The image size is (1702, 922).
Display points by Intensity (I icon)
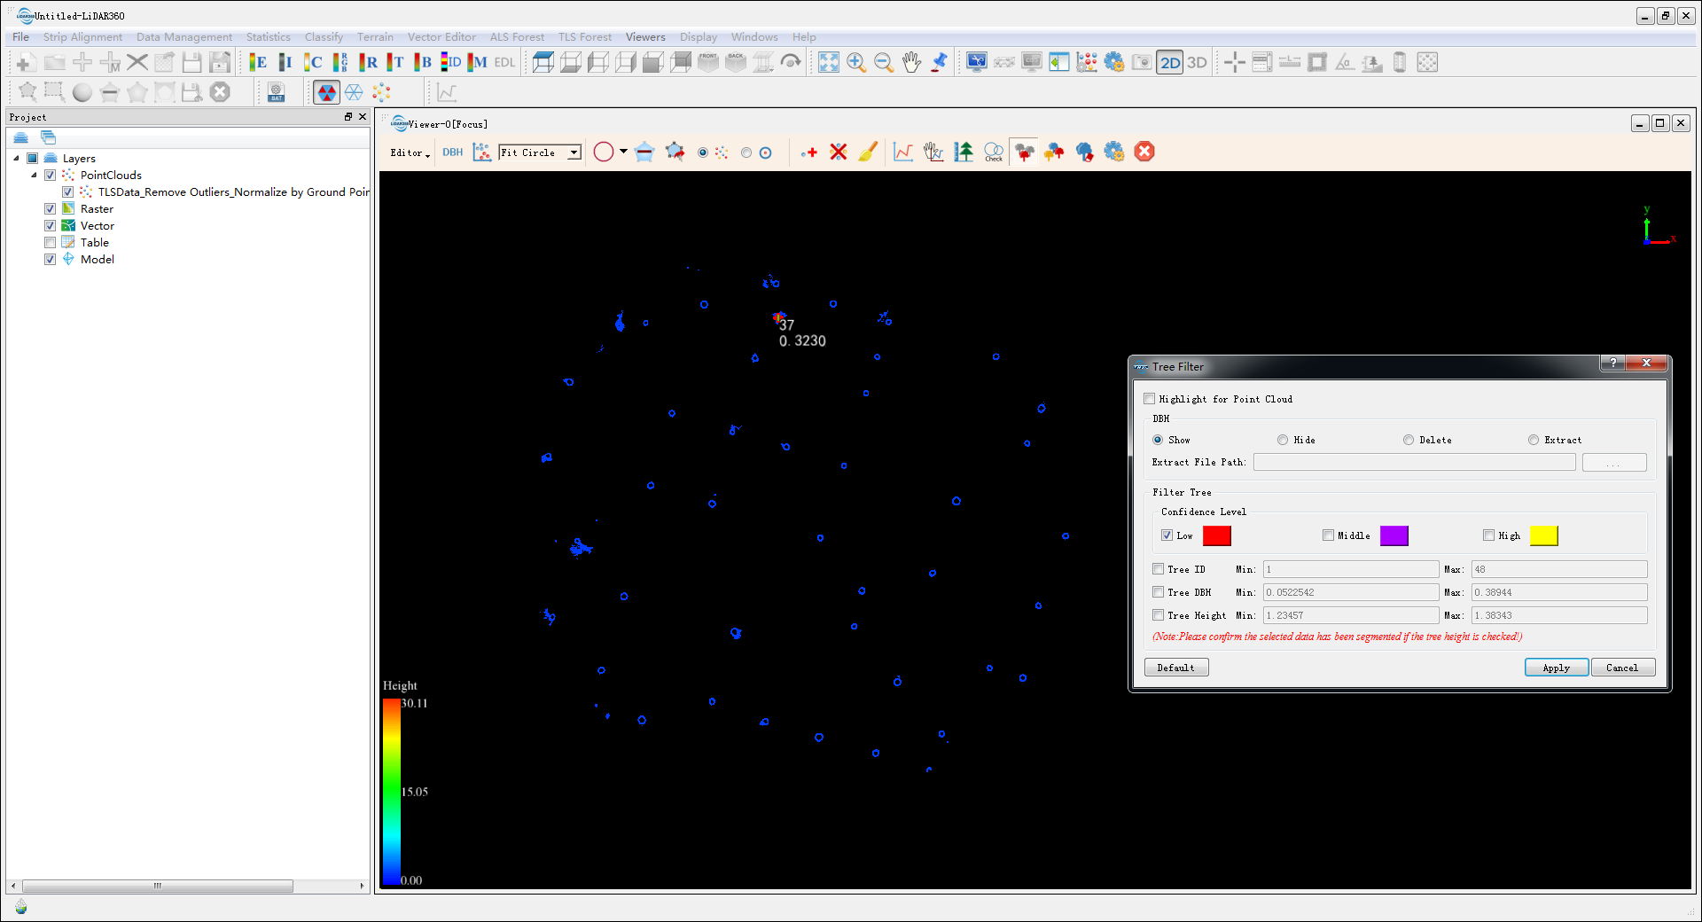click(x=285, y=62)
